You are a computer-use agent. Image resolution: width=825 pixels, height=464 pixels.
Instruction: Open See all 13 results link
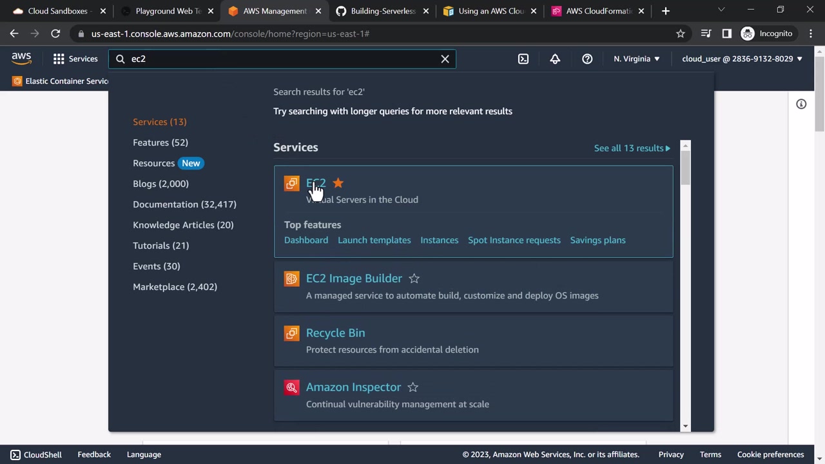[632, 148]
